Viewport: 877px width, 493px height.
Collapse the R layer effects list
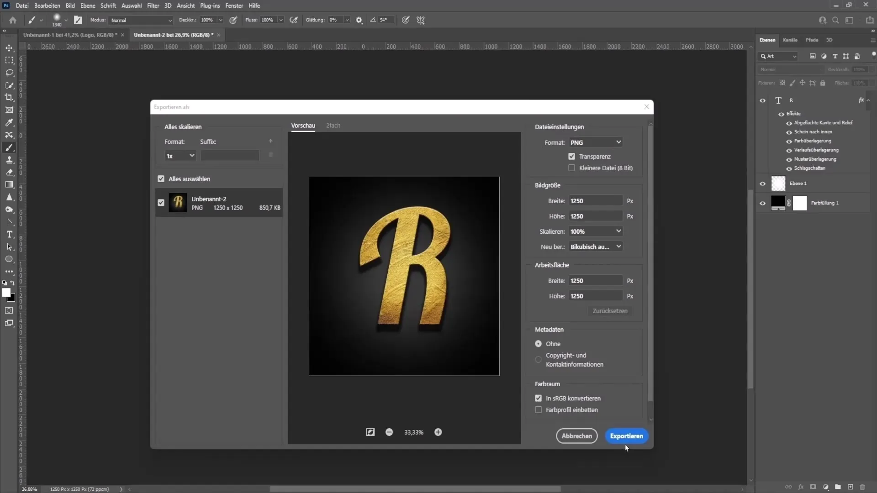868,100
